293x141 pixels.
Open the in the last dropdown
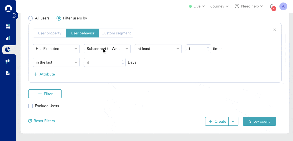56,62
